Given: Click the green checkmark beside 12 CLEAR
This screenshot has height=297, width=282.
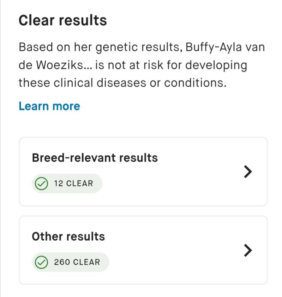Looking at the screenshot, I should click(x=42, y=184).
